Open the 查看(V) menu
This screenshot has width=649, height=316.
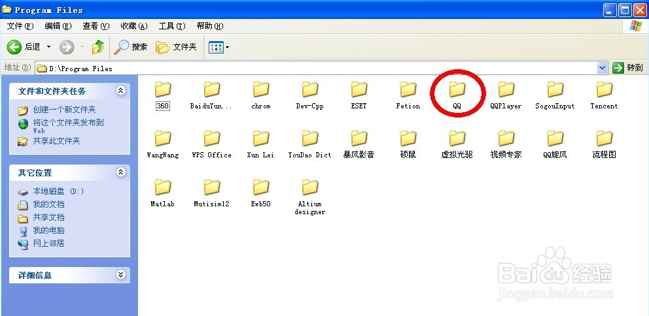(96, 26)
